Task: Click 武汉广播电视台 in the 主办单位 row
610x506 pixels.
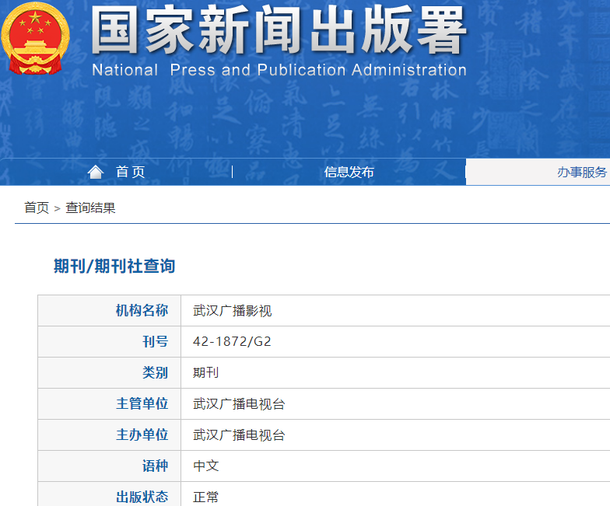Action: (239, 435)
